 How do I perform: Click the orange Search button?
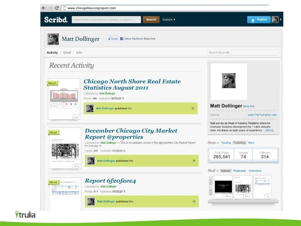(151, 19)
